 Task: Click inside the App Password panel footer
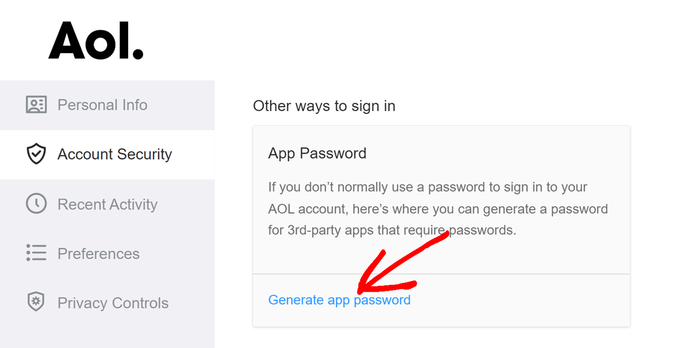click(514, 300)
